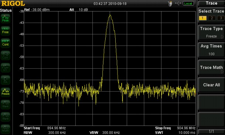The height and width of the screenshot is (135, 225).
Task: Click the Stop Freq 904.96 MHz value
Action: [186, 128]
